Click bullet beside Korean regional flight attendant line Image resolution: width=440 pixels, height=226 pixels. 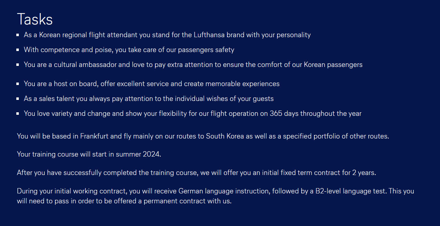[x=18, y=35]
